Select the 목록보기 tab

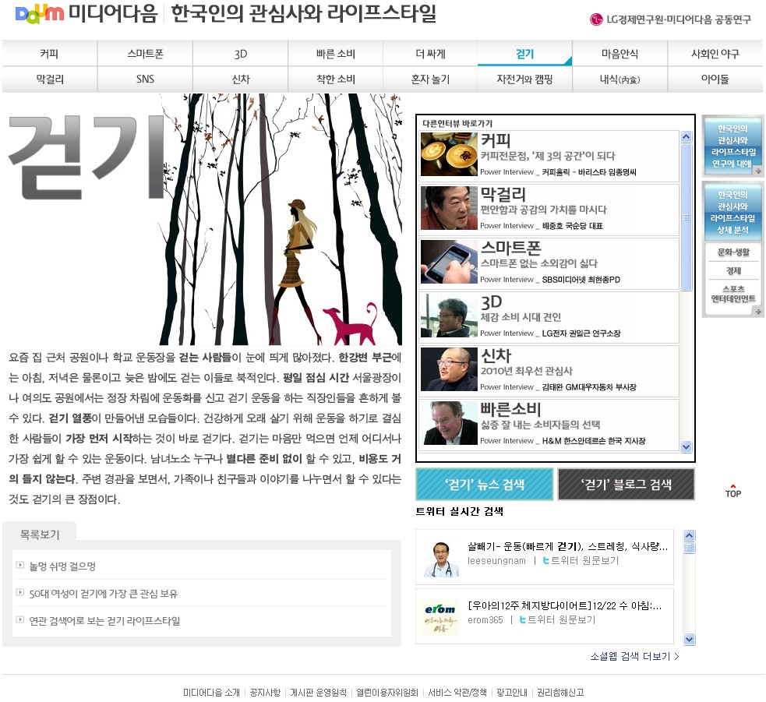coord(40,534)
